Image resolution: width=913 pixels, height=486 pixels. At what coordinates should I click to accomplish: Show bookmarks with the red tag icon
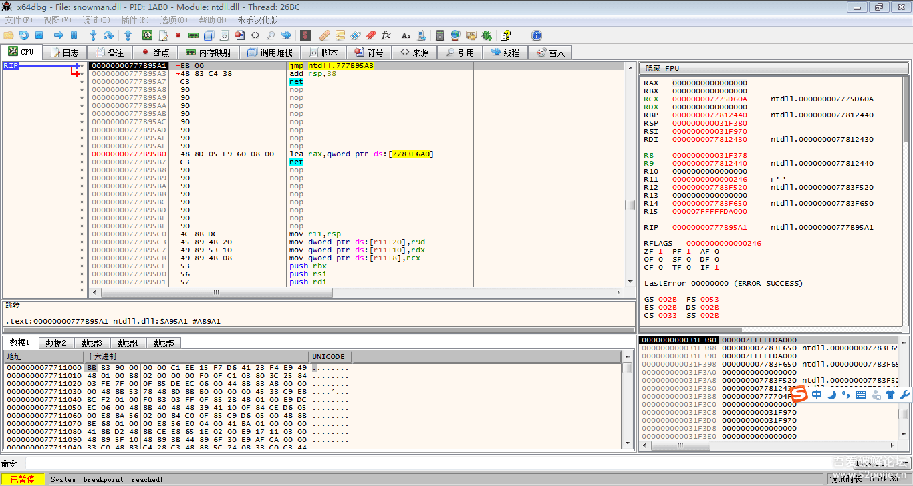coord(370,35)
